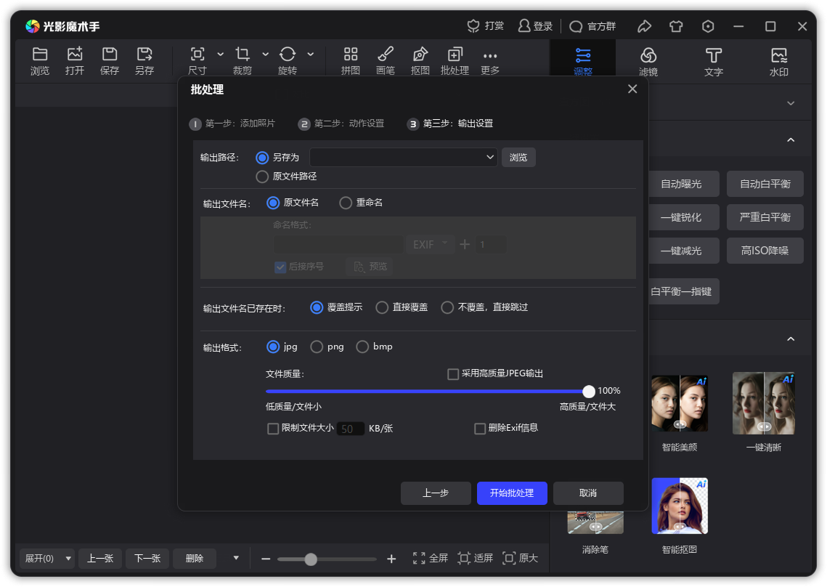Open the 文字 text tool
Viewport: 827px width, 587px height.
(x=713, y=61)
